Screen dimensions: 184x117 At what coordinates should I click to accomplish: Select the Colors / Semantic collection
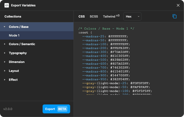click(x=37, y=44)
